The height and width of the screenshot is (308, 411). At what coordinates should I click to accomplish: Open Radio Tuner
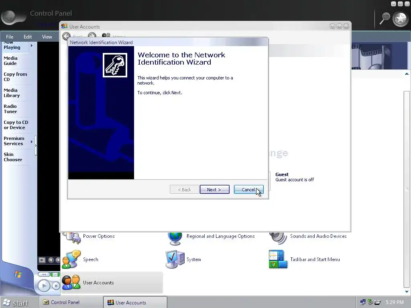click(x=10, y=109)
